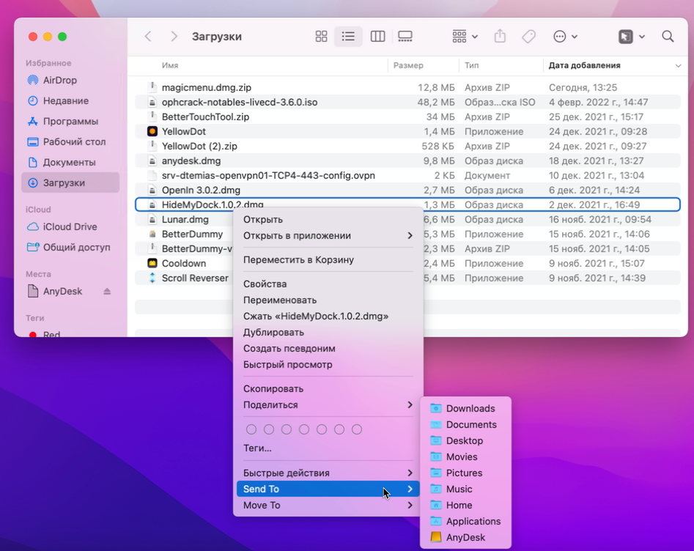
Task: Select the anydesk.dmg file
Action: point(407,160)
